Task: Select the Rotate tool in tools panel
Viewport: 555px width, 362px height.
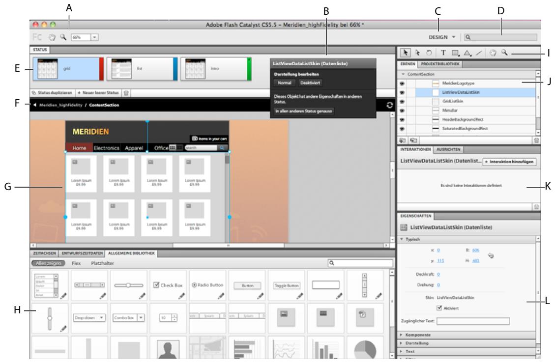Action: point(429,53)
